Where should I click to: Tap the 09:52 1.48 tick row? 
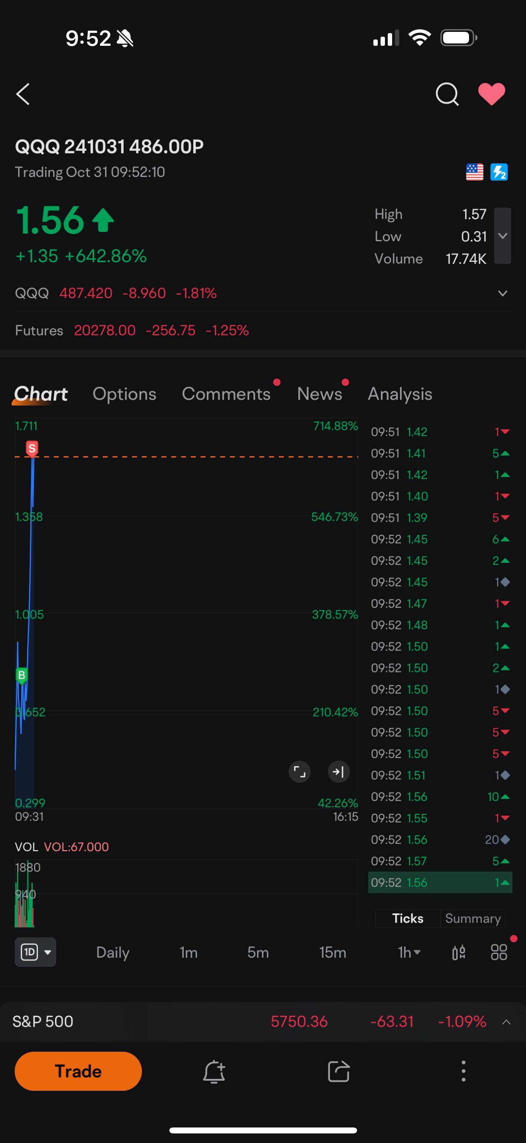pyautogui.click(x=440, y=625)
